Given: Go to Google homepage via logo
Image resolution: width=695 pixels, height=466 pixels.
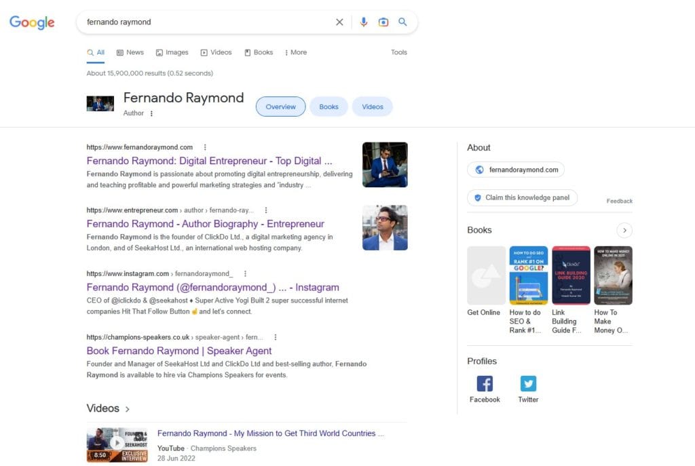Looking at the screenshot, I should 32,22.
